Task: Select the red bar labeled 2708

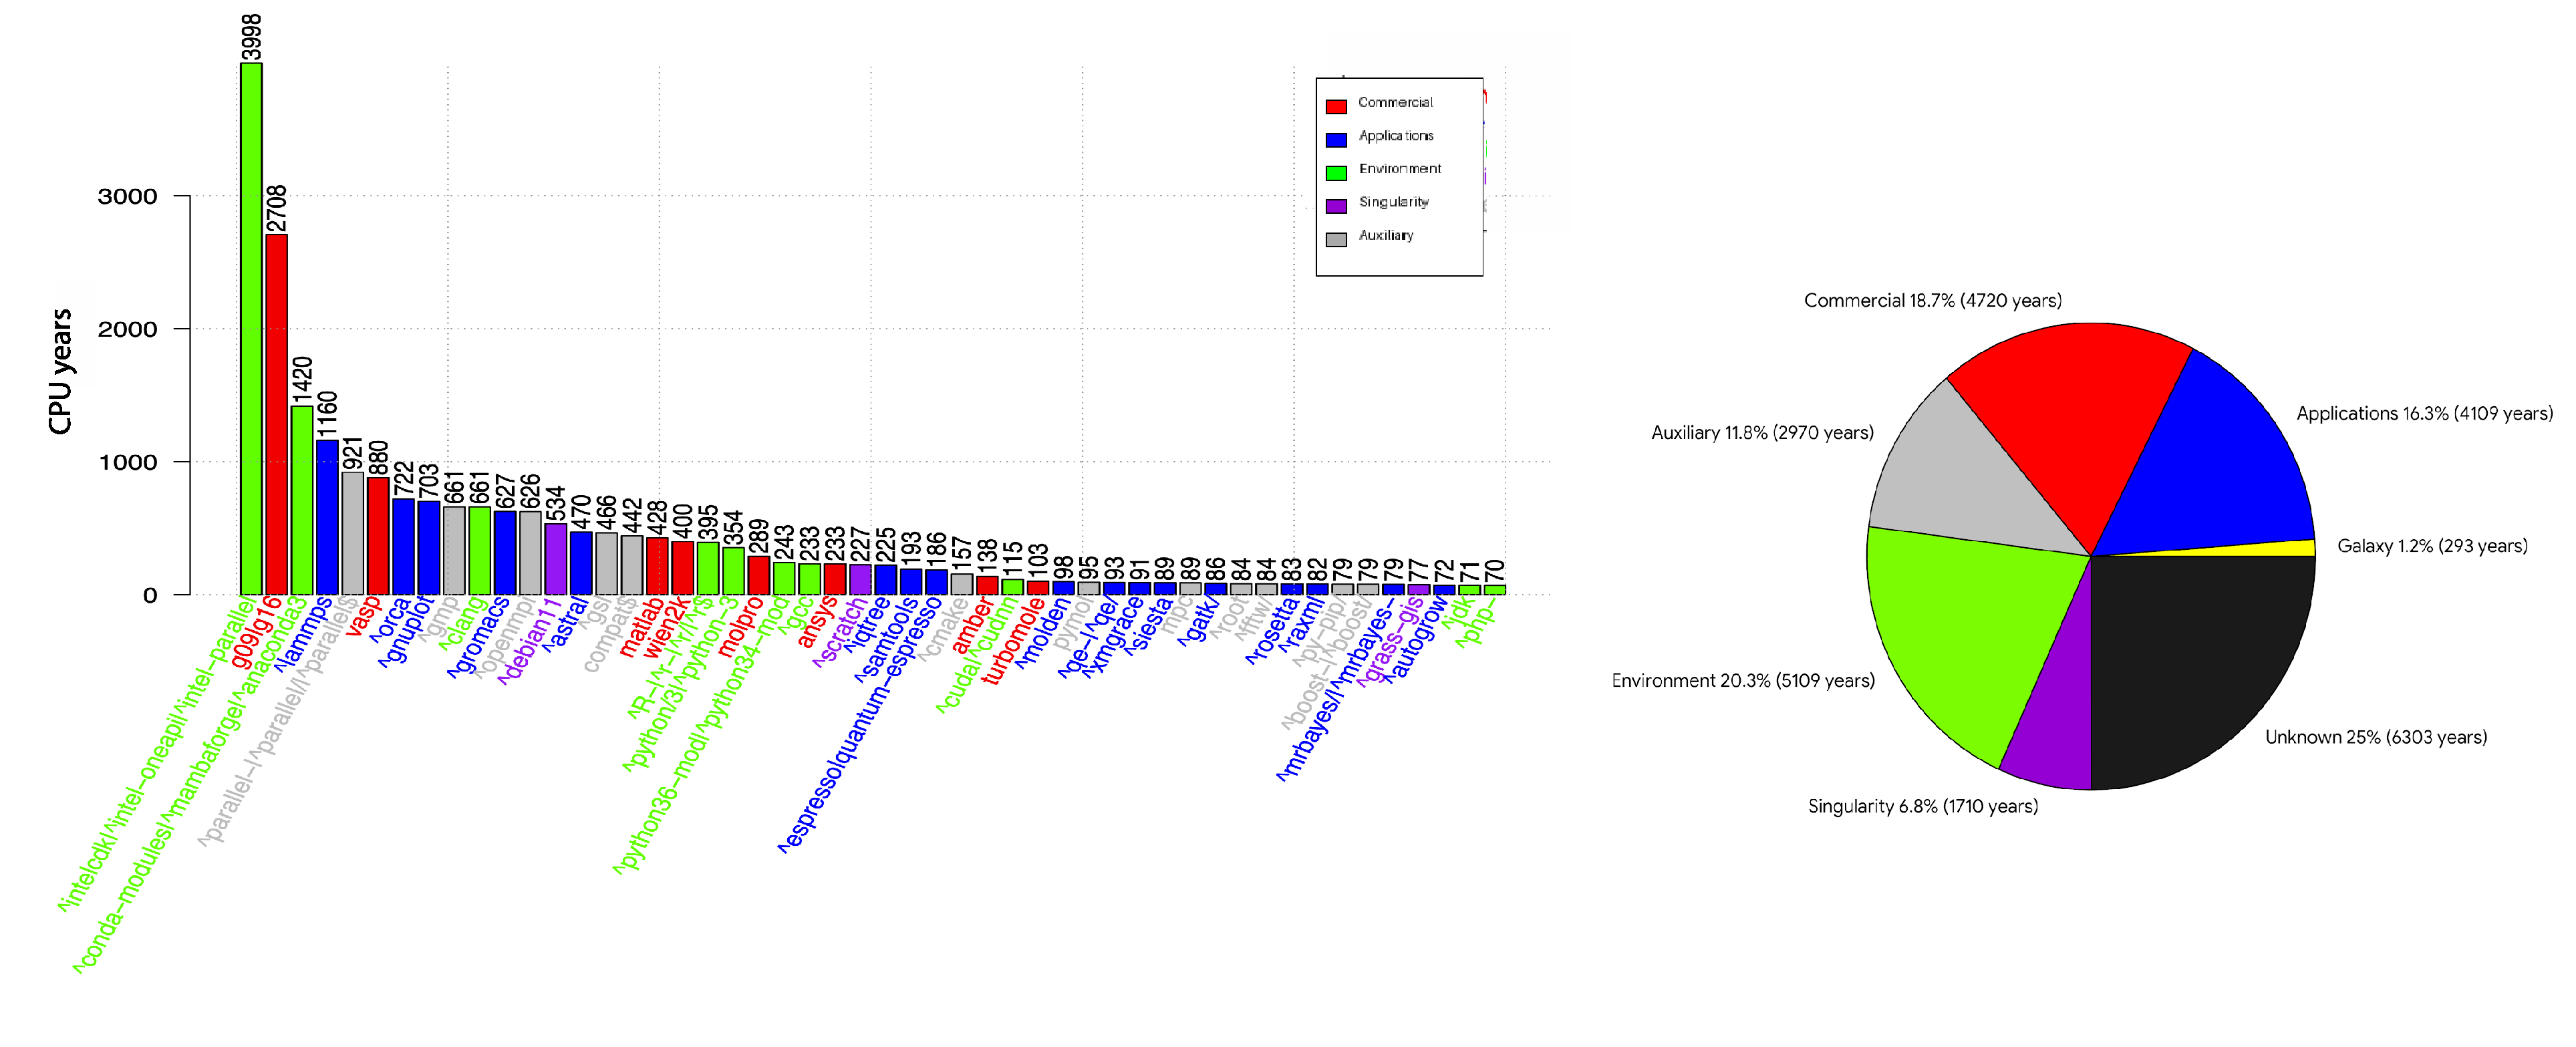Action: [x=276, y=415]
